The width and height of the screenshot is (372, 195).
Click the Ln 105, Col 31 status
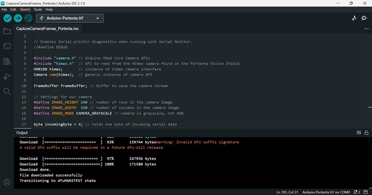click(x=287, y=192)
